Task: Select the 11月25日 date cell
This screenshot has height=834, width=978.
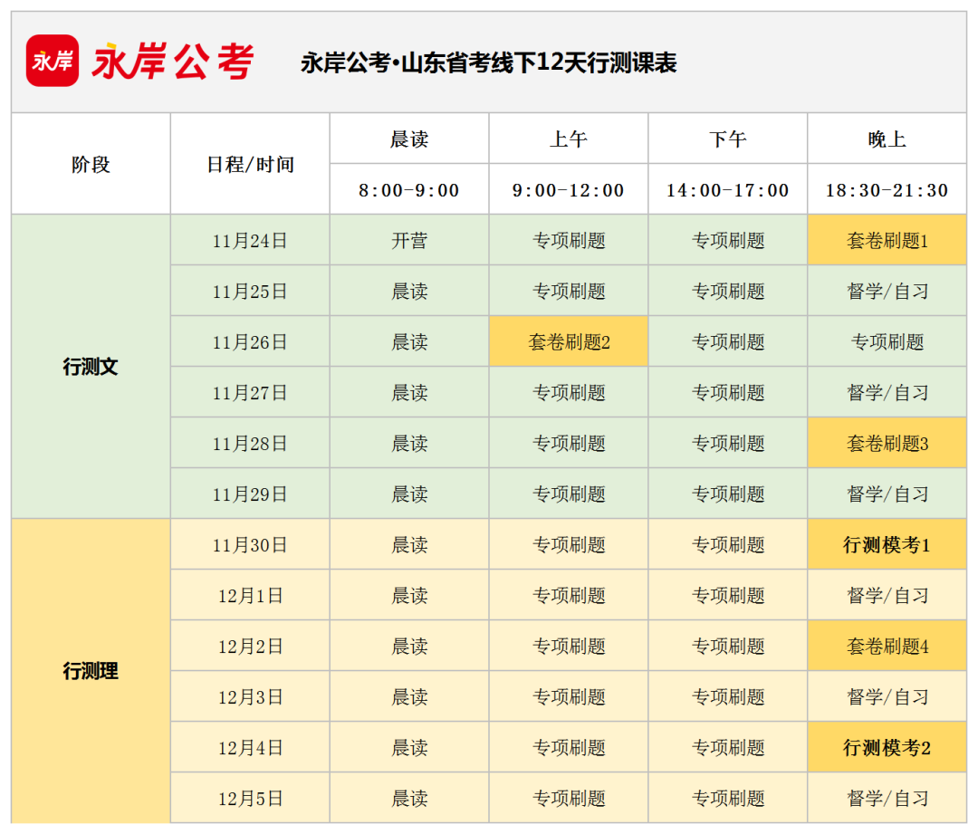Action: point(250,291)
